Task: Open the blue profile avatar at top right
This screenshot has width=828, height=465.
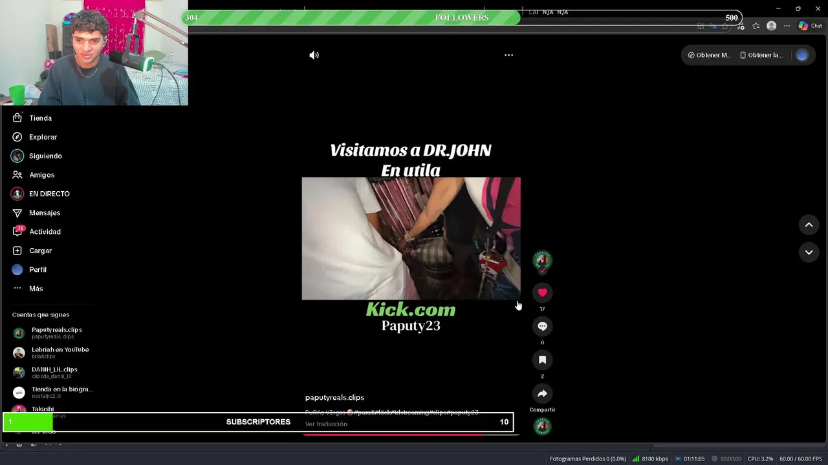Action: (802, 55)
